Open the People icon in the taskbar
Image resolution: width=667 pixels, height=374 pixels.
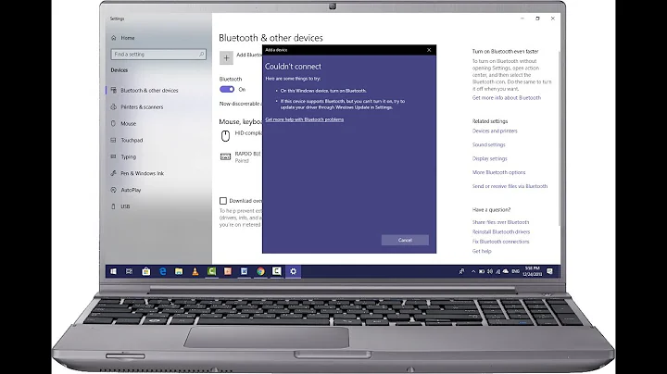pos(462,271)
